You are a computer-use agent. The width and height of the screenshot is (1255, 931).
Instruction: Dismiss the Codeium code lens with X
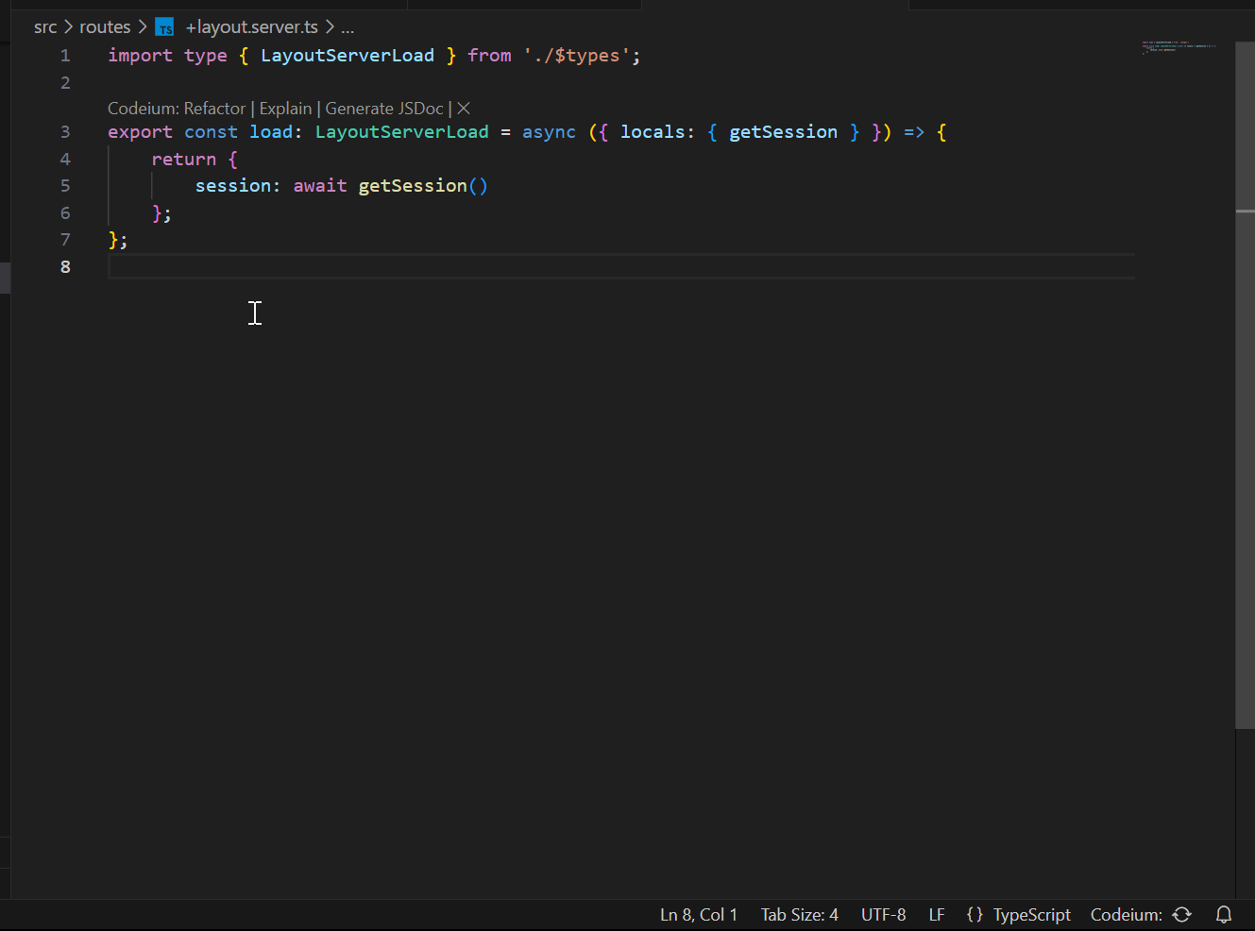tap(464, 109)
